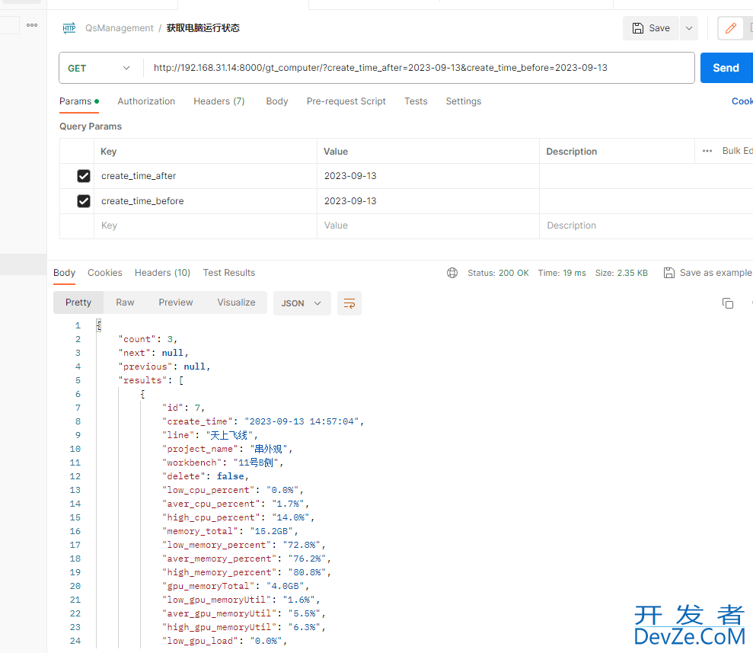Click the "workbench" line in response
753x653 pixels.
click(x=223, y=463)
